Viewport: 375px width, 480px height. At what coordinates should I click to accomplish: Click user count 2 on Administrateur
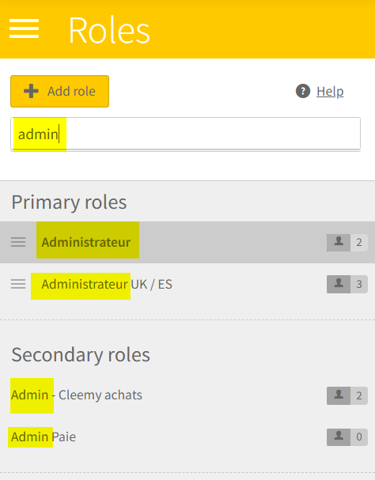click(359, 243)
